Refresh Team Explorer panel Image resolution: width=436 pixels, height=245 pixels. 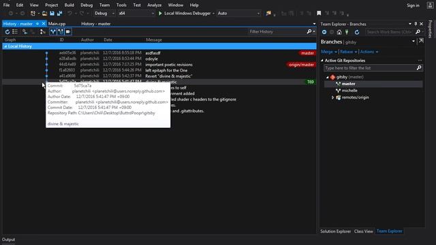[357, 32]
